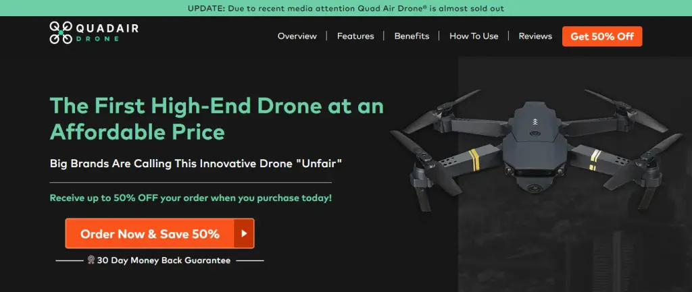Click the guarantee ribbon badge icon
Screen dimensions: 692x292
coord(91,260)
